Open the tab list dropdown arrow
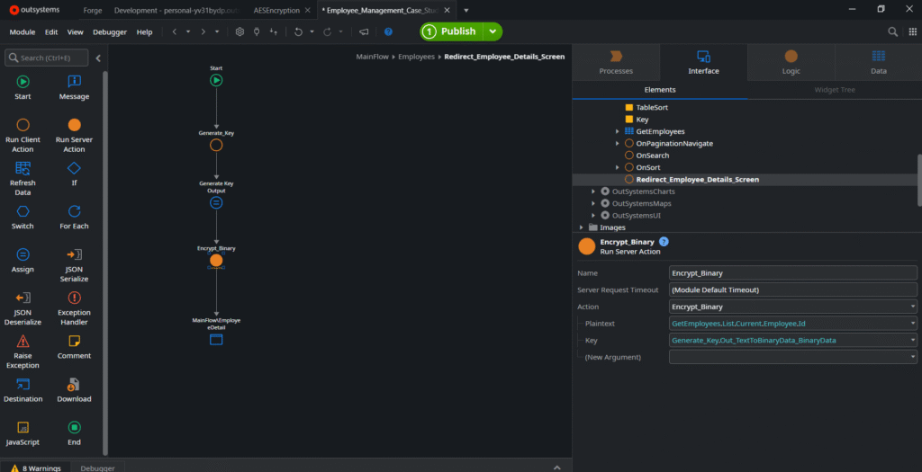Viewport: 922px width, 472px height. coord(466,10)
